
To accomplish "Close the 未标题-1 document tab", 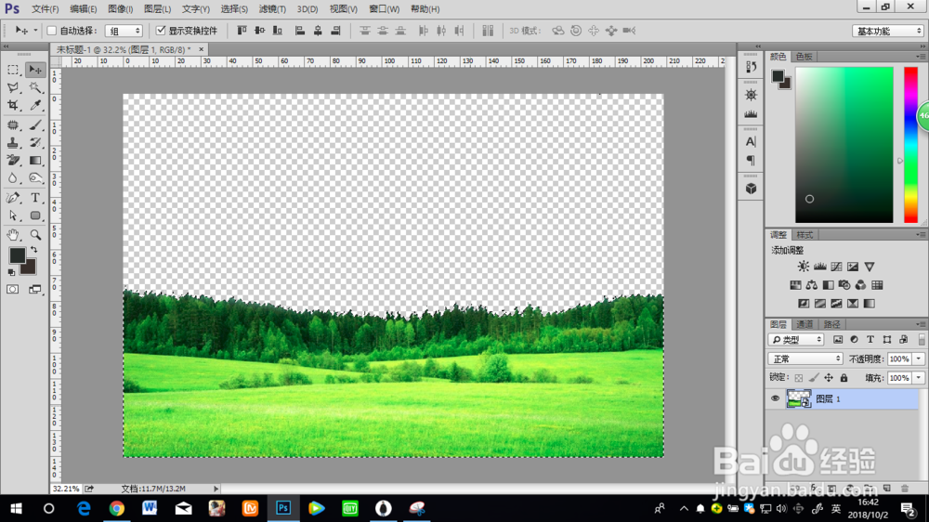I will pos(201,49).
